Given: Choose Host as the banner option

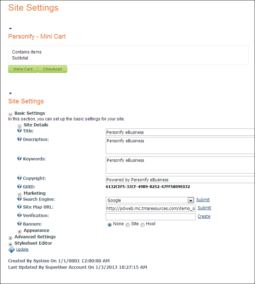Looking at the screenshot, I should [x=143, y=224].
